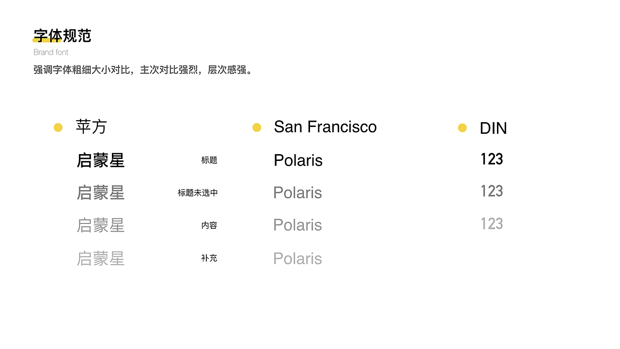The width and height of the screenshot is (620, 349).
Task: Click the yellow dot beside 苹方
Action: coord(58,127)
